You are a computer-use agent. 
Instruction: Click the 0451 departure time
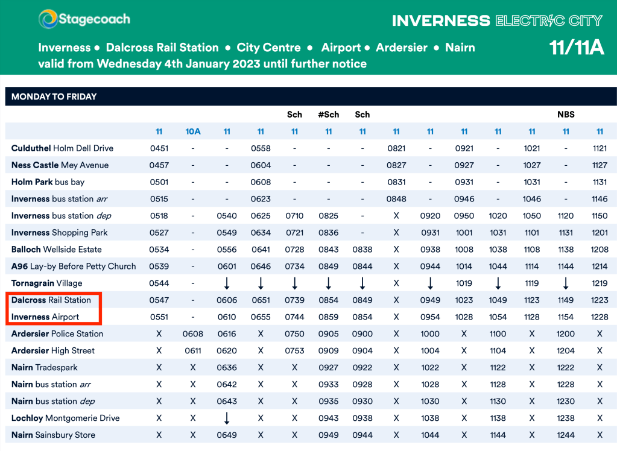(x=159, y=148)
